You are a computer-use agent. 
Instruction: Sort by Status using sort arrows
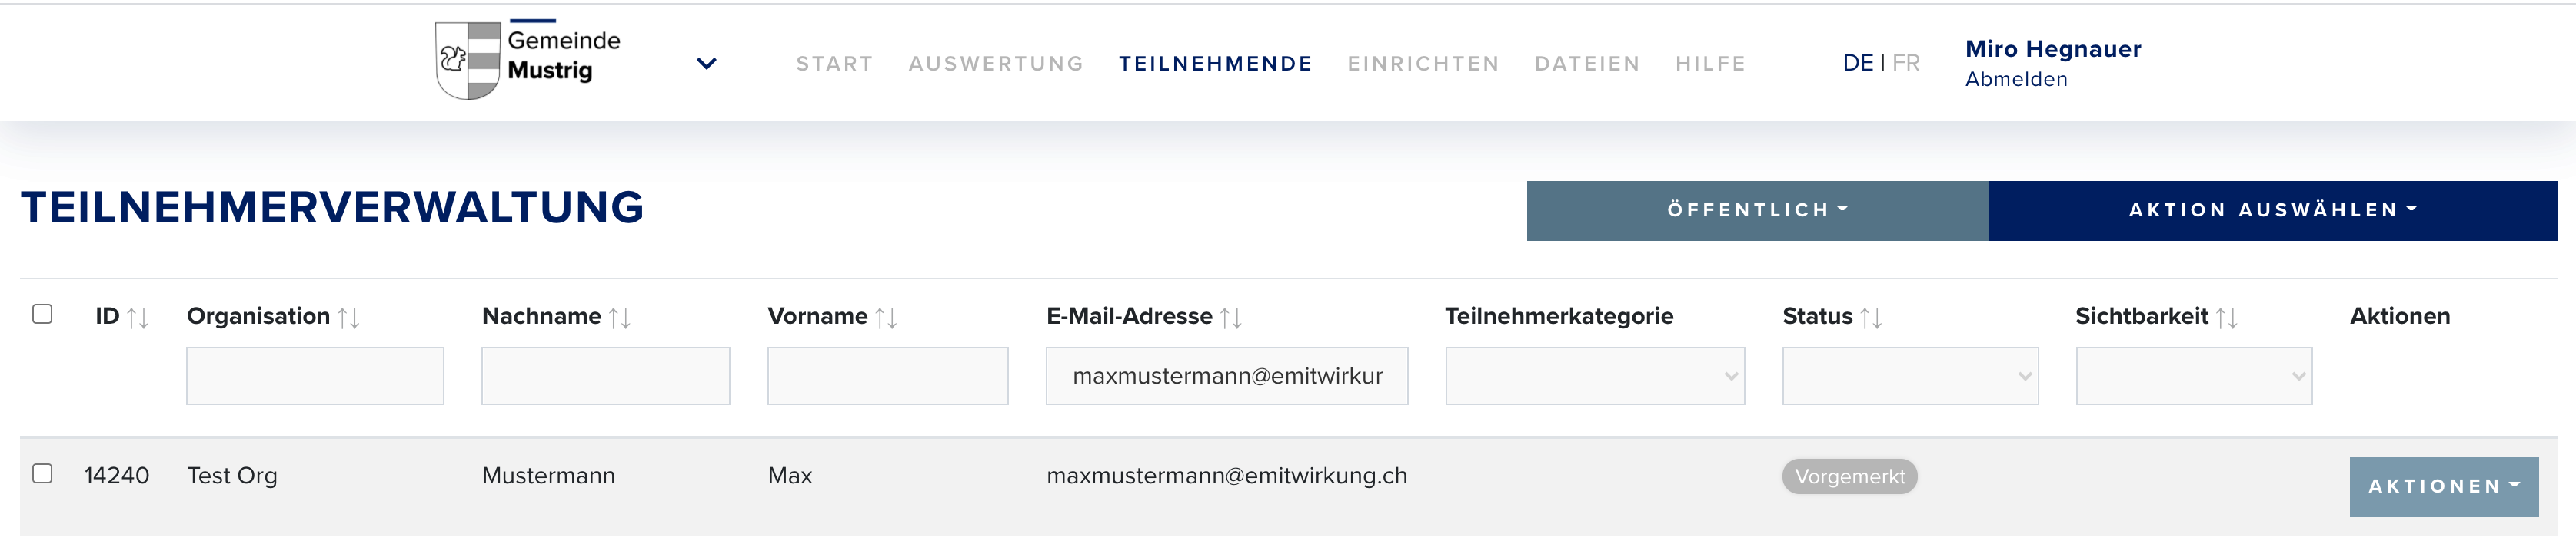pos(1871,318)
